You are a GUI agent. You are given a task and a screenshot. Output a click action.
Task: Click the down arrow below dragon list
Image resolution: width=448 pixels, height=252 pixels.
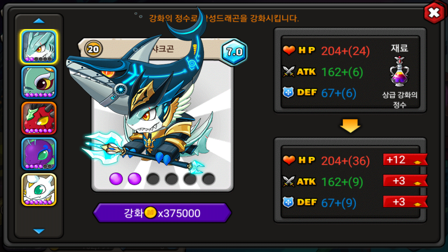39,231
